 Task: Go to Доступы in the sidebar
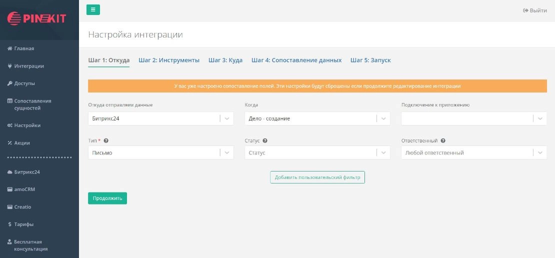click(x=24, y=83)
